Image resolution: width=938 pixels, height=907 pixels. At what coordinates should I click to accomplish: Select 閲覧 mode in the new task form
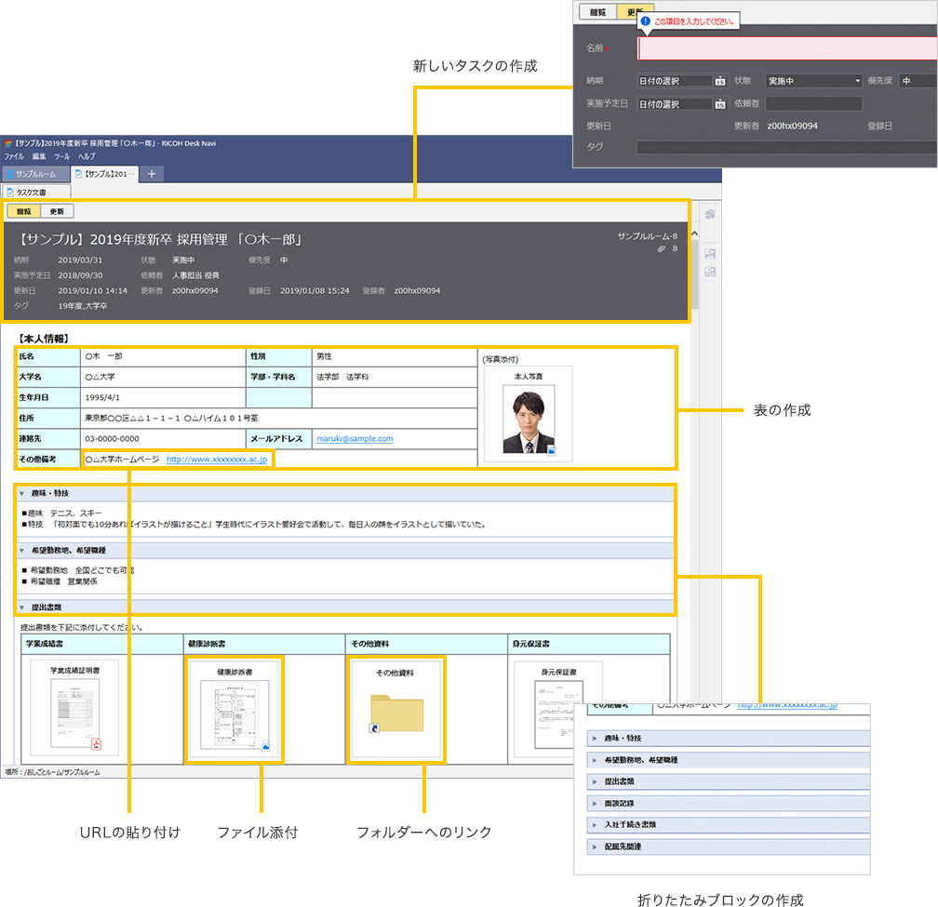pyautogui.click(x=598, y=12)
